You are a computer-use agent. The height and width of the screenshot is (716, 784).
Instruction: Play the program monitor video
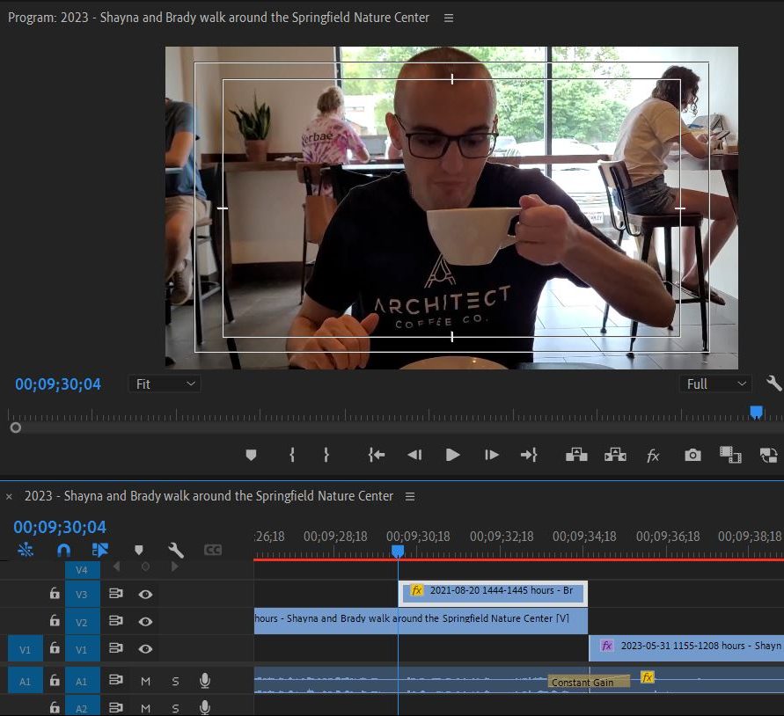[452, 455]
